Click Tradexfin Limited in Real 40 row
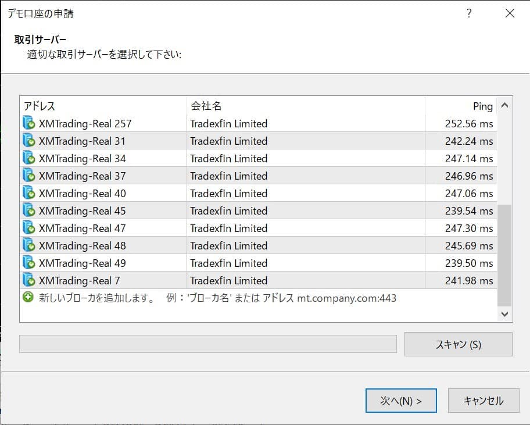The image size is (530, 425). click(229, 194)
